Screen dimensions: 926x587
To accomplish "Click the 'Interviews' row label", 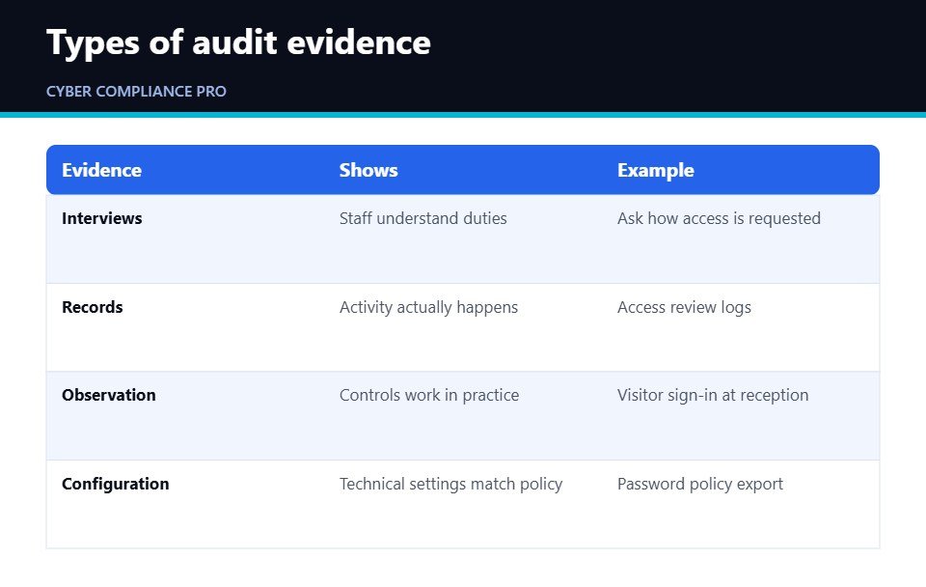I will (x=101, y=218).
